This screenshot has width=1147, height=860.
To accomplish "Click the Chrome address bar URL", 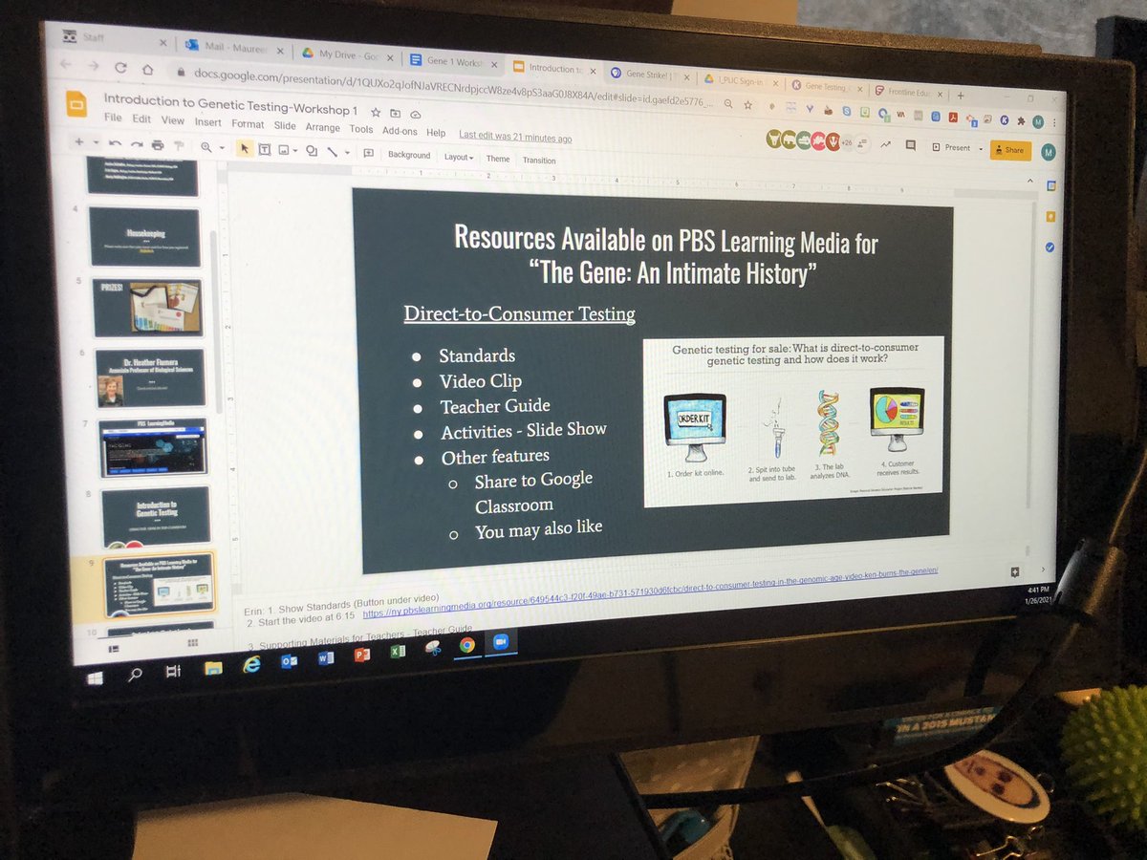I will (x=455, y=87).
